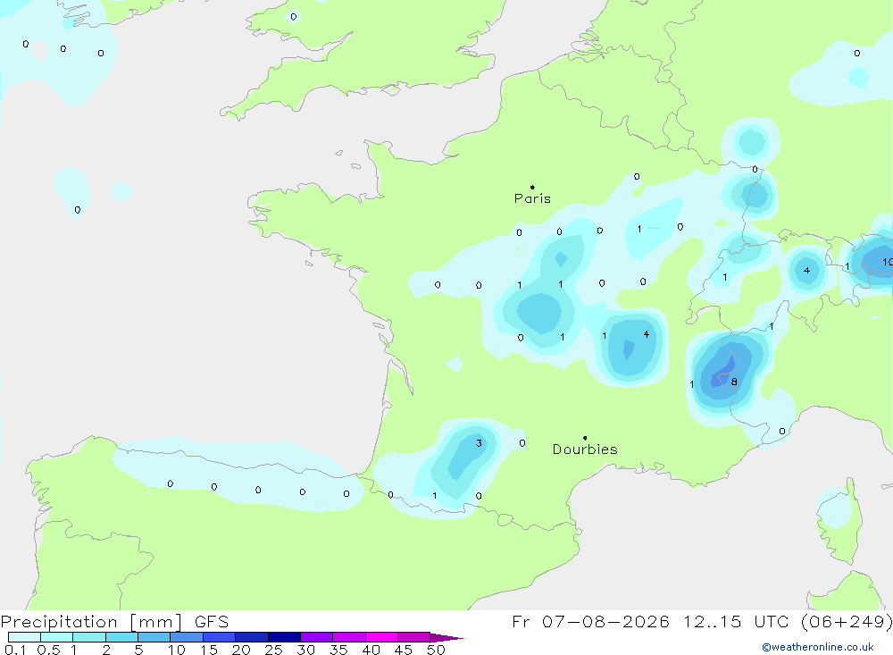Screen dimensions: 893x655
Task: Click the legend label '0.1'
Action: 15,650
